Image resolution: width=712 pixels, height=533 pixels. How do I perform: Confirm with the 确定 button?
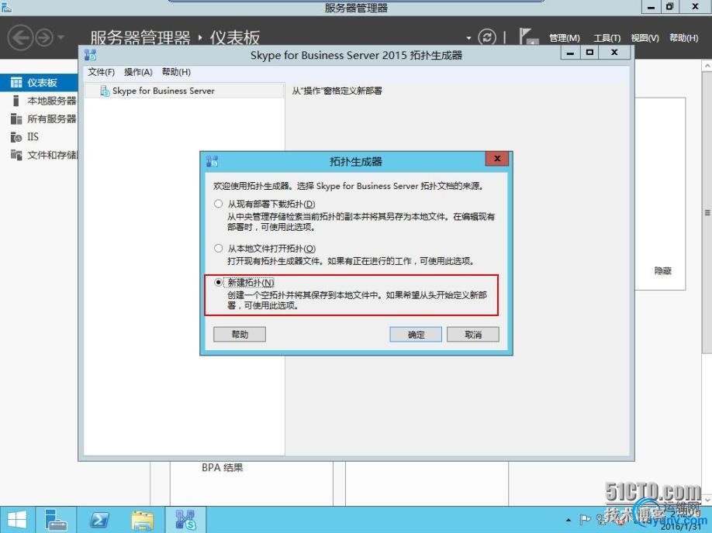(416, 335)
